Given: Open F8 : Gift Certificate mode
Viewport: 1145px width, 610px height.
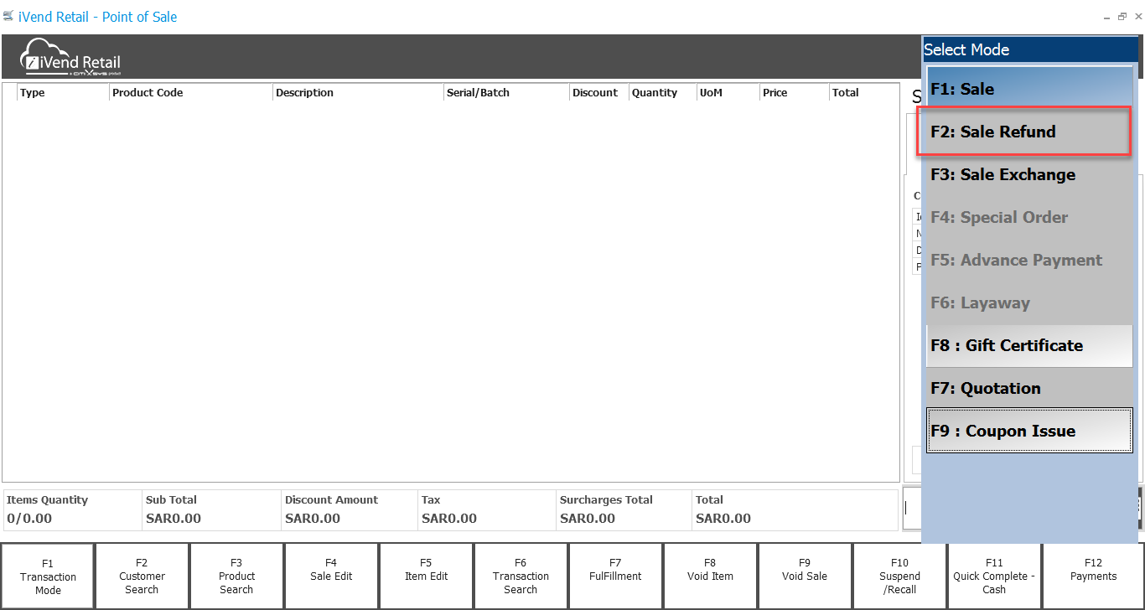Looking at the screenshot, I should tap(1029, 345).
